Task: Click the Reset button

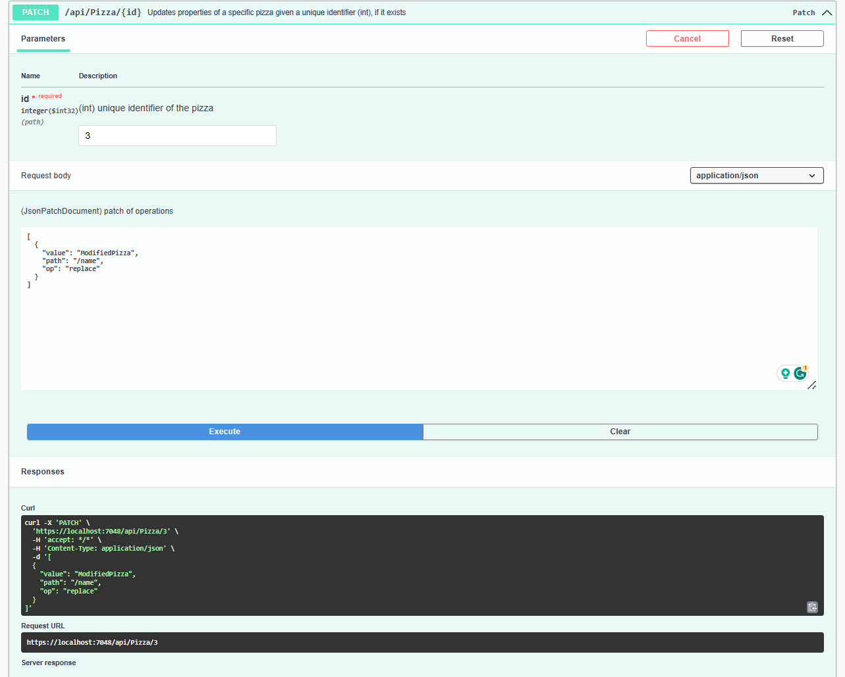Action: [x=782, y=39]
